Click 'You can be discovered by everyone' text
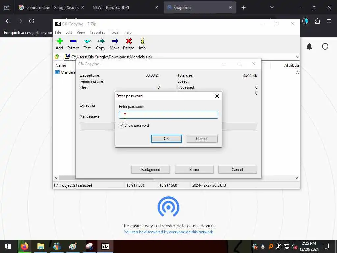The width and height of the screenshot is (337, 253). tap(168, 232)
